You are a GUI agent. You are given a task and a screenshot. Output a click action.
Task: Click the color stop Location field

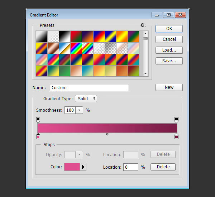point(131,167)
